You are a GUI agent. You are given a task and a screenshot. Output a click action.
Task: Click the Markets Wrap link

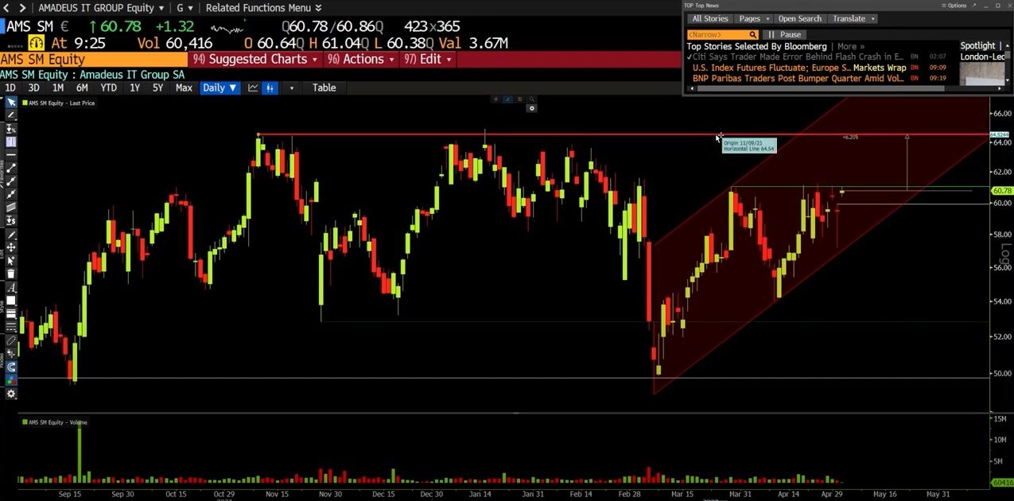(x=880, y=68)
